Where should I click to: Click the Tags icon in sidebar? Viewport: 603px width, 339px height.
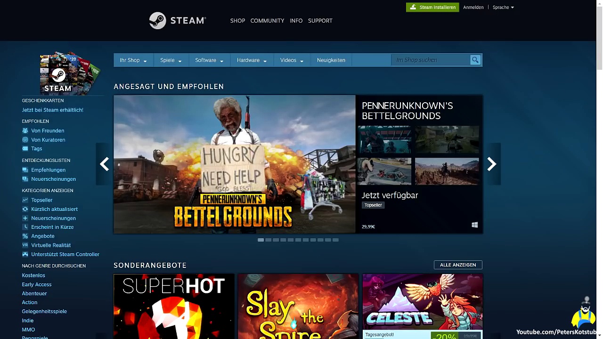(x=25, y=149)
